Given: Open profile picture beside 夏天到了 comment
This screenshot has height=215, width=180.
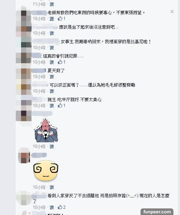Looking at the screenshot, I should click(24, 73).
